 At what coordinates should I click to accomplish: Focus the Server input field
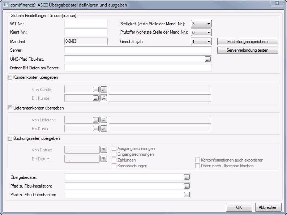click(x=138, y=50)
